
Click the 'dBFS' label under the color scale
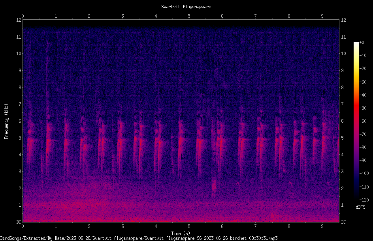pyautogui.click(x=360, y=207)
